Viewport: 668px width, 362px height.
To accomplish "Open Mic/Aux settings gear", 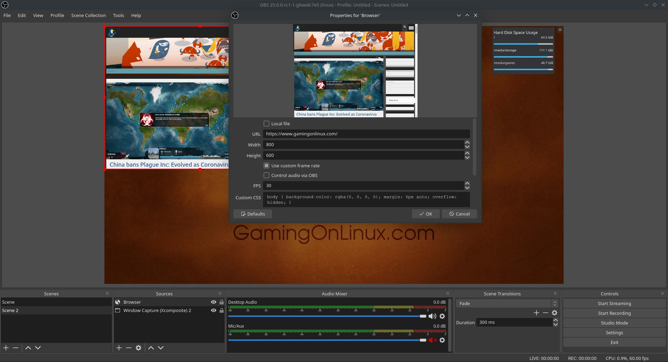I will click(442, 340).
